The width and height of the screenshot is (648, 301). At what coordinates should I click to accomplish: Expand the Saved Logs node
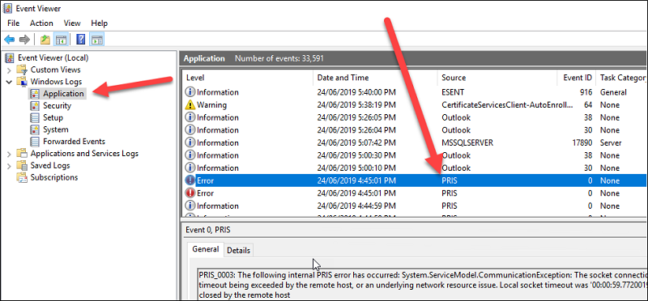tap(9, 166)
